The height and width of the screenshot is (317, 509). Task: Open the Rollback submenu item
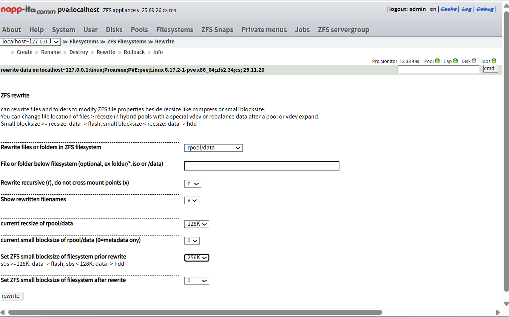click(x=134, y=52)
